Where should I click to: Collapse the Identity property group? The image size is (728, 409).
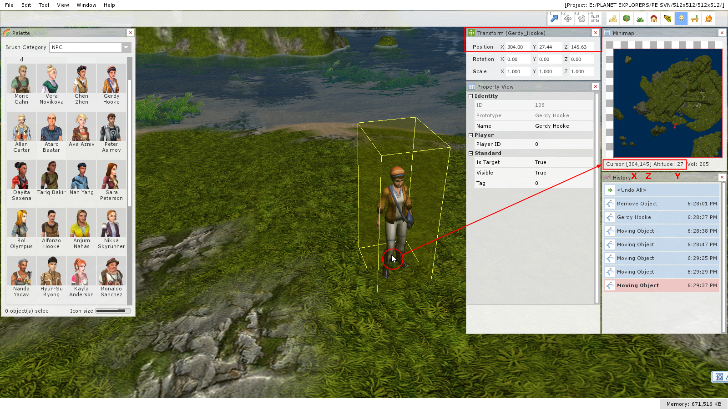(x=471, y=96)
